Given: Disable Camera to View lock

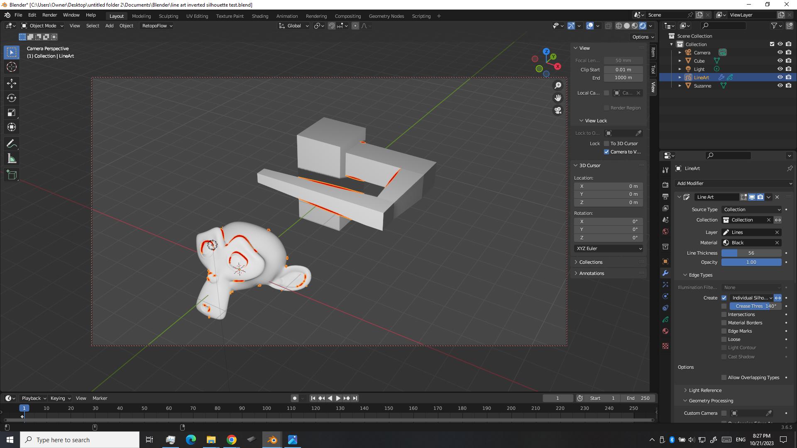Looking at the screenshot, I should tap(606, 151).
